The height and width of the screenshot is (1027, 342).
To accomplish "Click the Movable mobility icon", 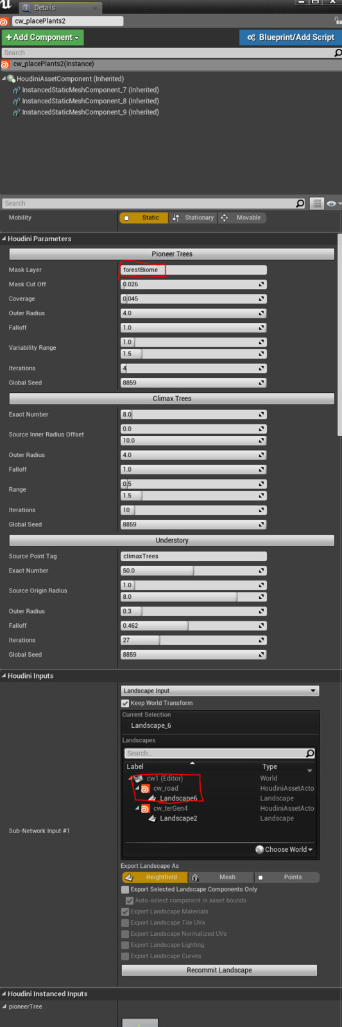I will pyautogui.click(x=224, y=218).
